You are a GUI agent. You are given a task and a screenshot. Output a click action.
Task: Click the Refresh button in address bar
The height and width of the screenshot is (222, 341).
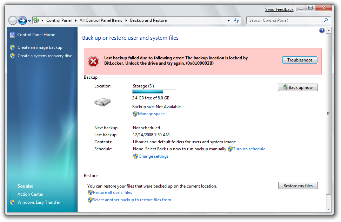[236, 21]
